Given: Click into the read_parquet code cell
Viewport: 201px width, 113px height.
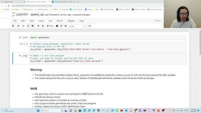Looking at the screenshot, I should tap(108, 58).
